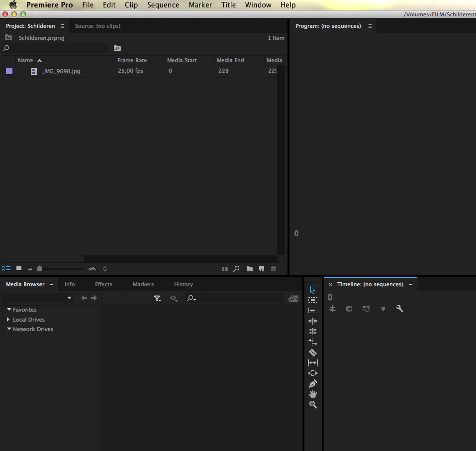The height and width of the screenshot is (451, 476).
Task: Click Find magnifier in Project panel footer
Action: (x=236, y=269)
